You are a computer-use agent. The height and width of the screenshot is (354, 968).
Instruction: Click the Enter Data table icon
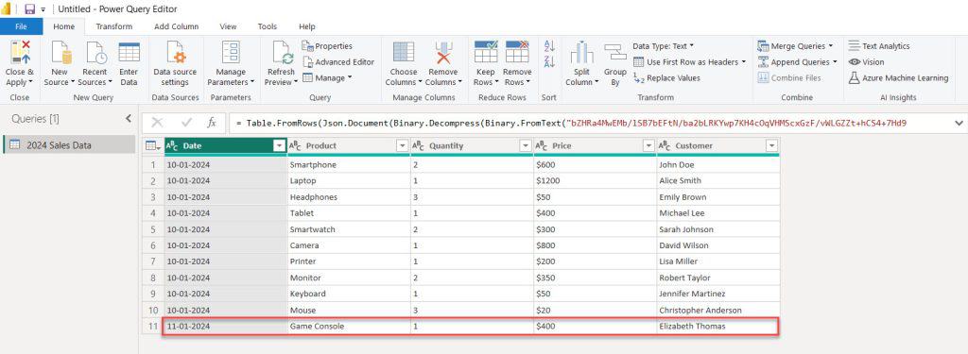point(129,53)
